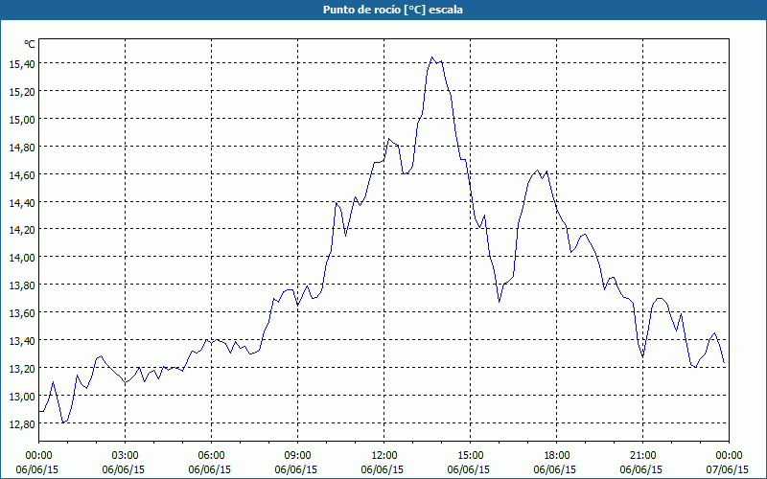The height and width of the screenshot is (479, 767).
Task: Click the 07/06/15 date label
Action: point(728,469)
